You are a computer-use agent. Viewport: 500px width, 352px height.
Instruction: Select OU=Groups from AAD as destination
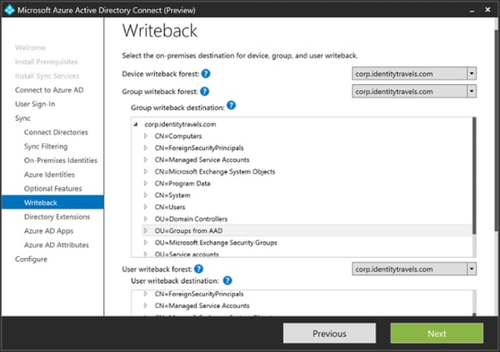coord(188,231)
